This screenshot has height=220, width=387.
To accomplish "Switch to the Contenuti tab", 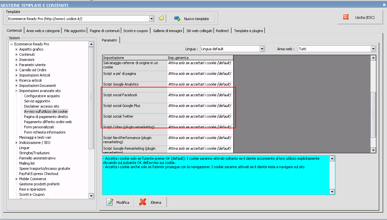I will [x=14, y=30].
